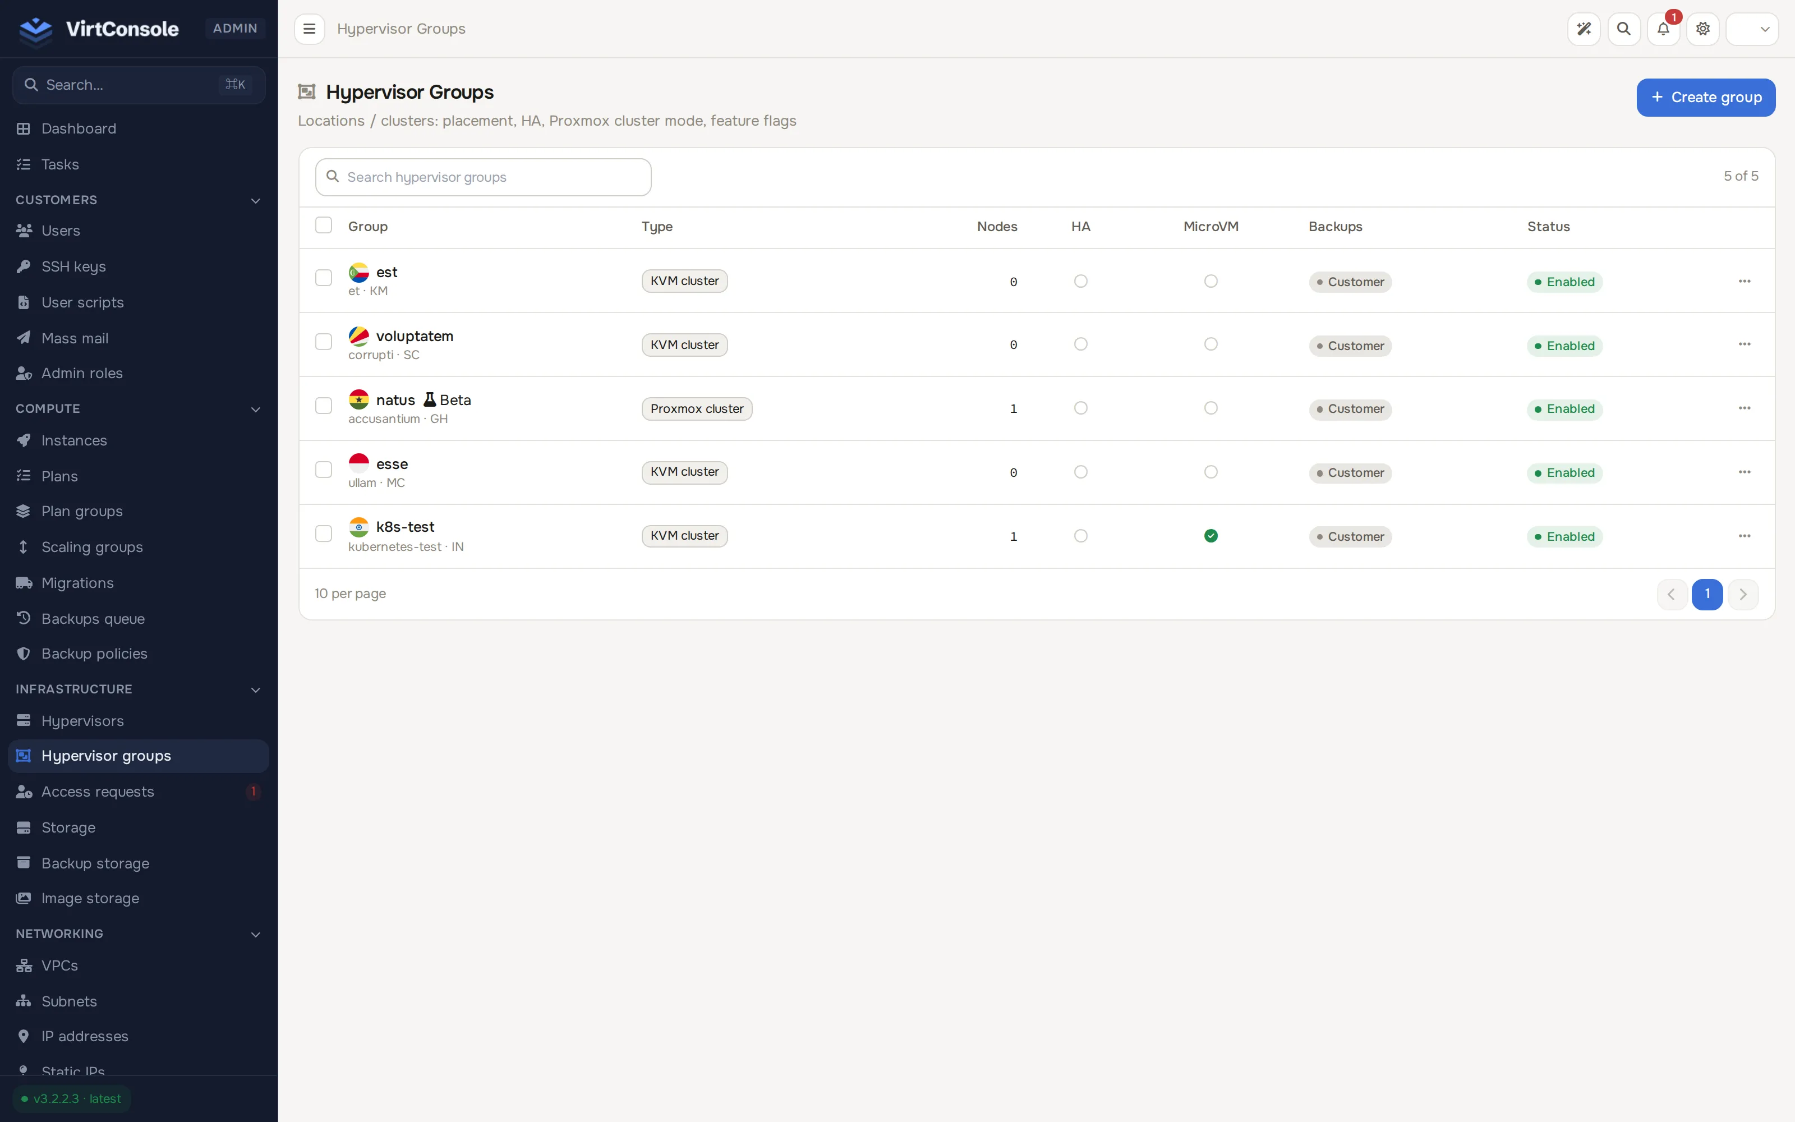Open row actions for k8s-test group

(1745, 536)
